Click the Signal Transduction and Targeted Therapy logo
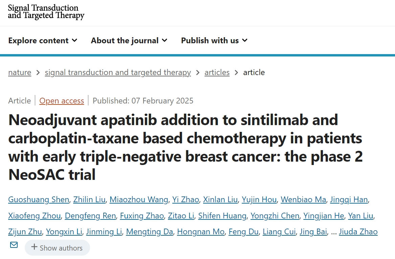Image resolution: width=395 pixels, height=259 pixels. (x=46, y=11)
